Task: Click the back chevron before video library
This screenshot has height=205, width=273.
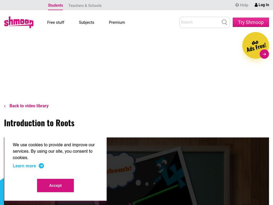Action: pyautogui.click(x=5, y=106)
